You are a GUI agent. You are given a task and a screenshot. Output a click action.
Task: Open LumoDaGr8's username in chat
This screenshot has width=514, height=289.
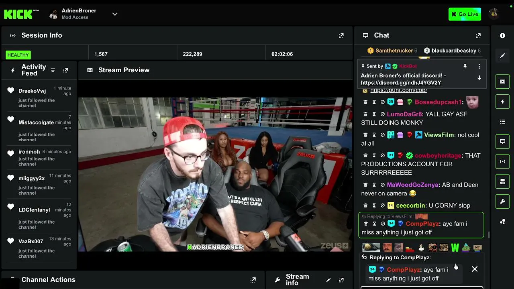tap(404, 114)
